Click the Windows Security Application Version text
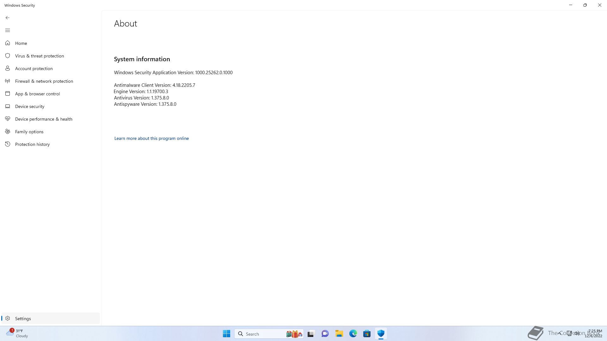 [x=173, y=73]
